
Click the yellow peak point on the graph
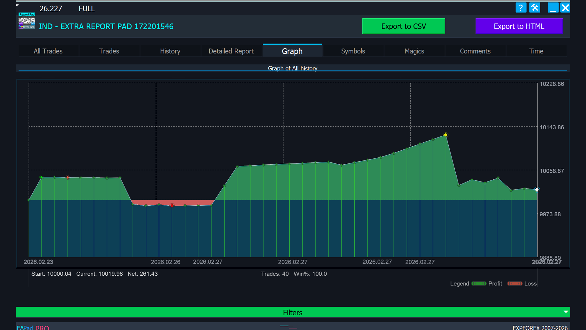pyautogui.click(x=446, y=135)
